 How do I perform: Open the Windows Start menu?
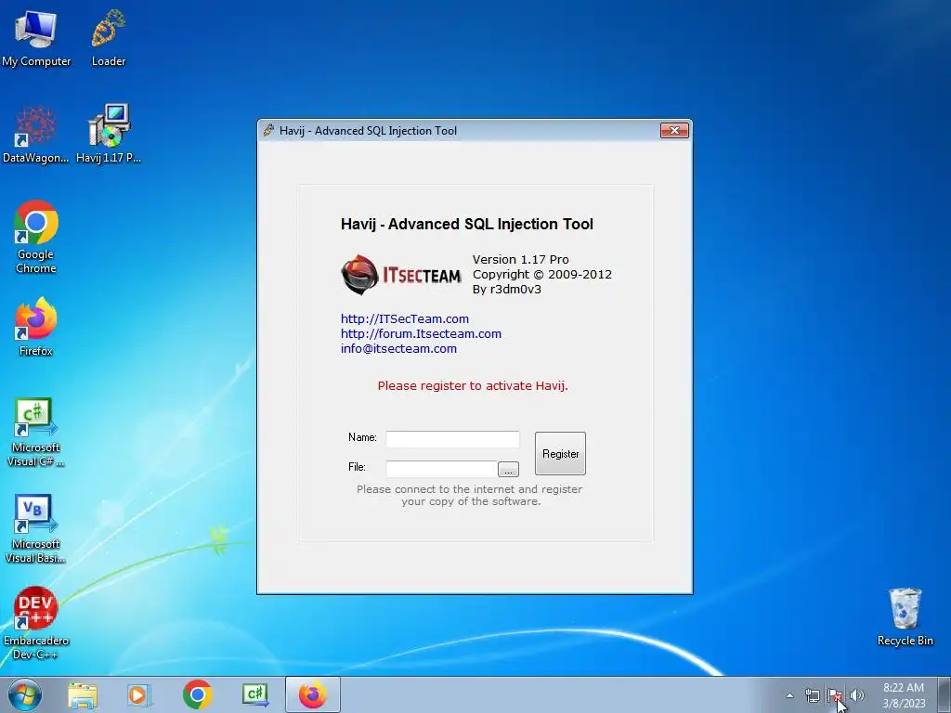[x=24, y=694]
